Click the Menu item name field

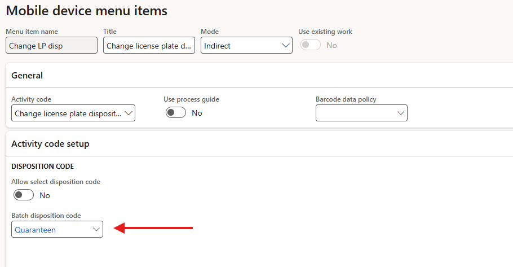coord(51,46)
